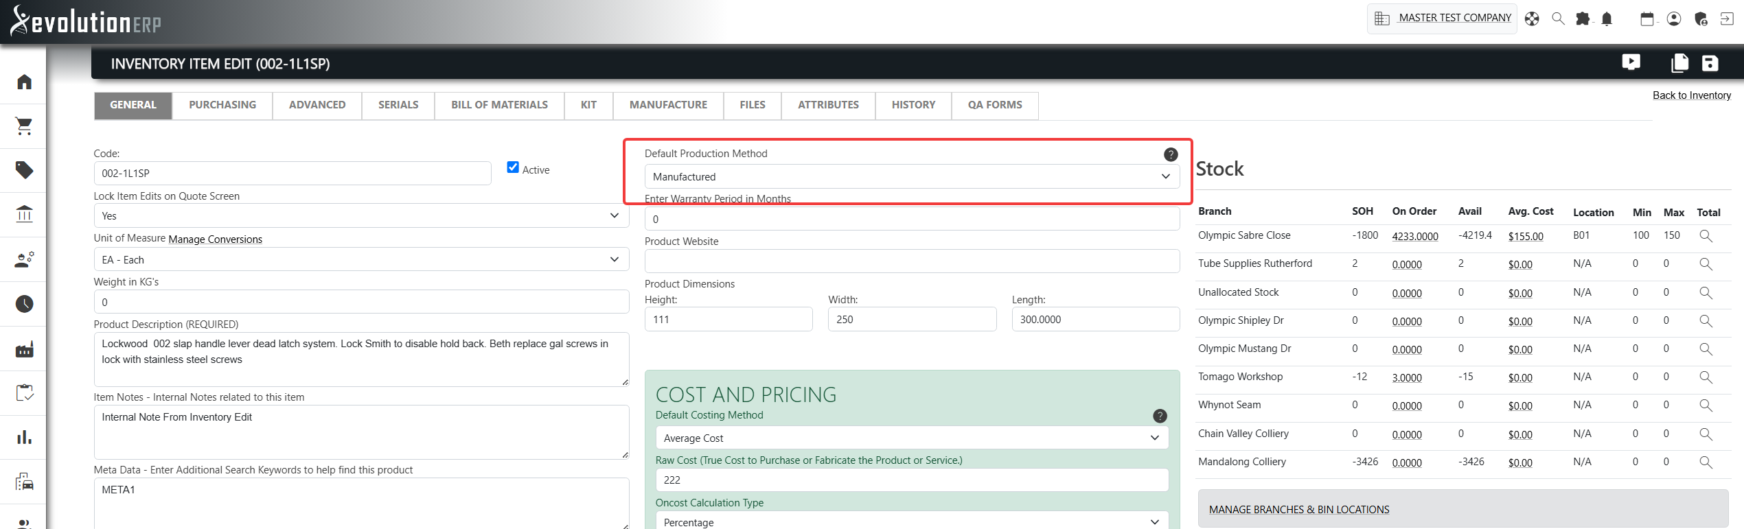Click the magnifier search icon in header
Screen dimensions: 1744x529
click(x=1559, y=19)
